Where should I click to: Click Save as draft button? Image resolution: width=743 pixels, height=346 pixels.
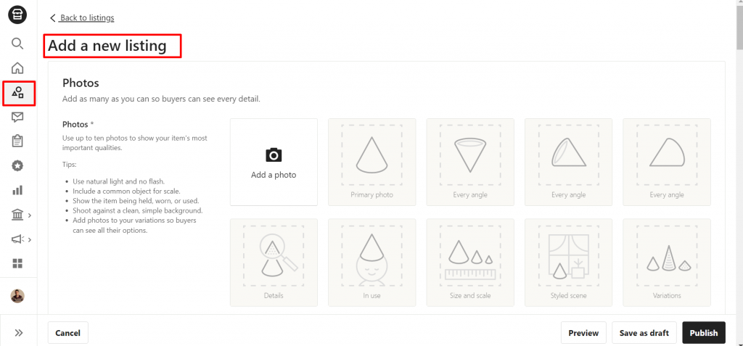click(x=644, y=333)
